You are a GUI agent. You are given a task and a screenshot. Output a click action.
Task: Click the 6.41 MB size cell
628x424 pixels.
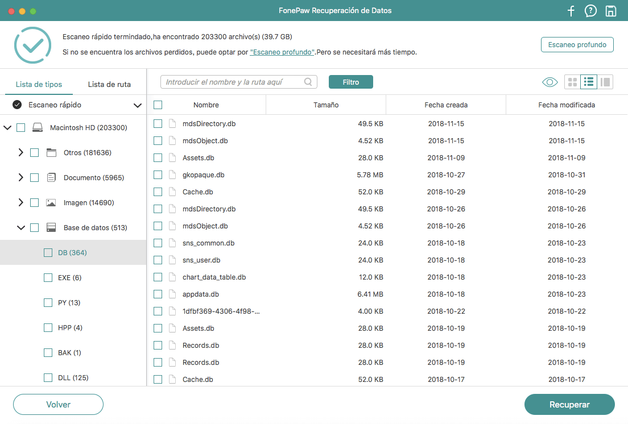coord(370,294)
